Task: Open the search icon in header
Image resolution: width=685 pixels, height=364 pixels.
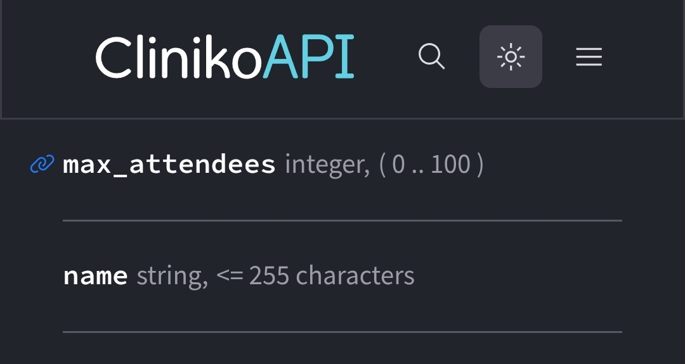Action: click(432, 57)
